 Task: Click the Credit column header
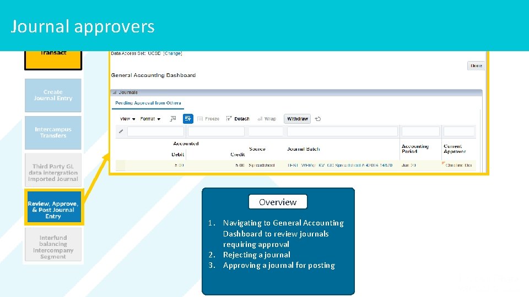click(x=237, y=154)
